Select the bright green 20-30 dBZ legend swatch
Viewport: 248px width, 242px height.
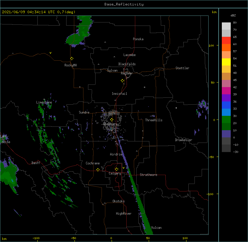[x=226, y=120]
